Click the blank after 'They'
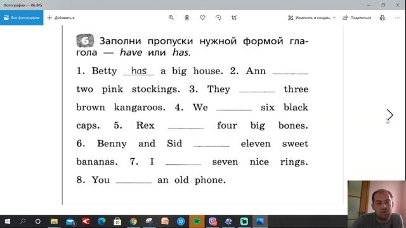Screen dimensions: 406x228 (x=256, y=90)
